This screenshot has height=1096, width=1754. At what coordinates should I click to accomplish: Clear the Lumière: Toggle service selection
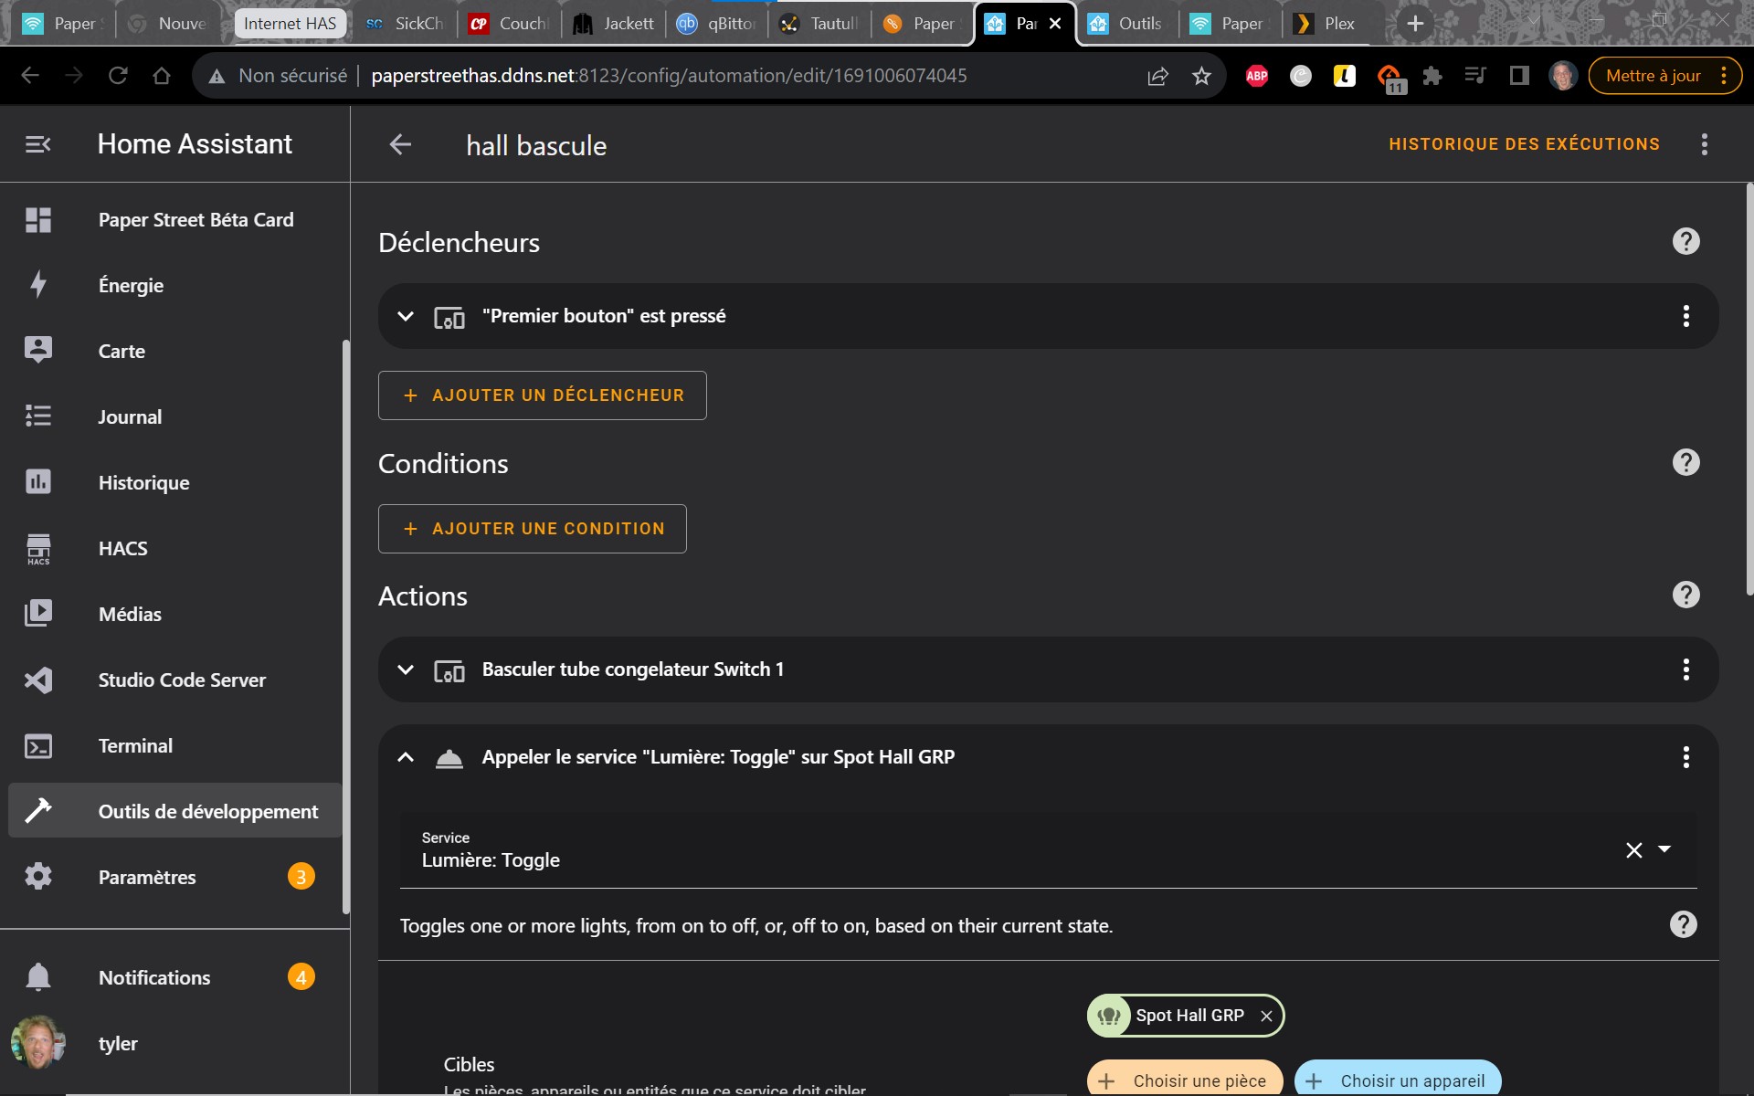pos(1634,850)
